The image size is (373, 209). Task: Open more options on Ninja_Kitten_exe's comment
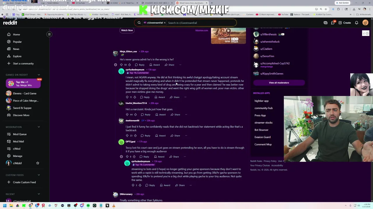(x=180, y=65)
